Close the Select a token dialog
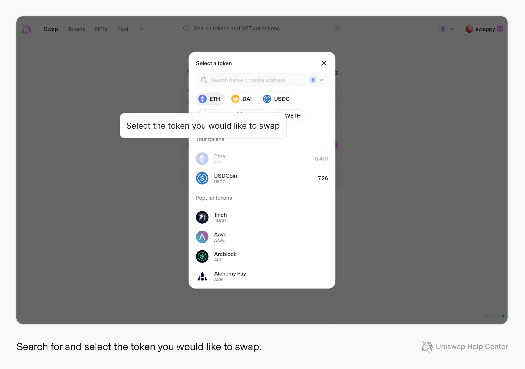Viewport: 525px width, 369px height. pyautogui.click(x=324, y=63)
